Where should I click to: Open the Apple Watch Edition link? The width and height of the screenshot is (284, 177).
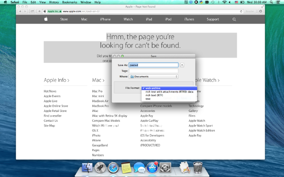pos(202,130)
